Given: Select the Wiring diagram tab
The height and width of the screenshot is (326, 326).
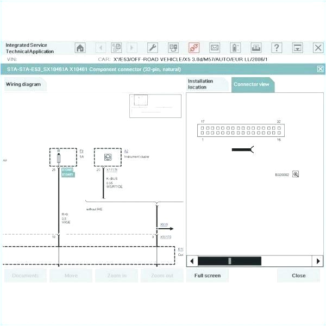Looking at the screenshot, I should (x=23, y=85).
